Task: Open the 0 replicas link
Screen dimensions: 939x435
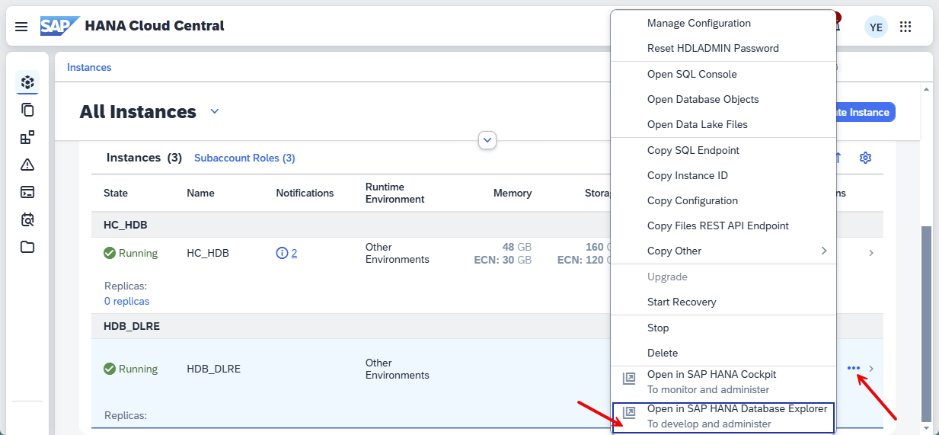Action: [126, 301]
